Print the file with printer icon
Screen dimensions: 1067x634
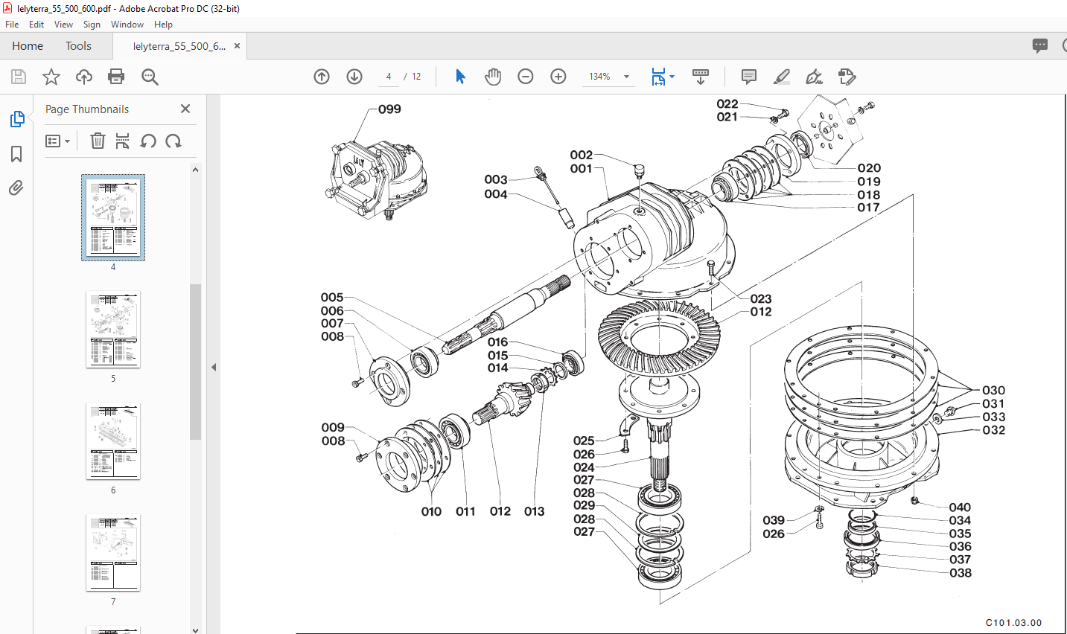(x=116, y=77)
